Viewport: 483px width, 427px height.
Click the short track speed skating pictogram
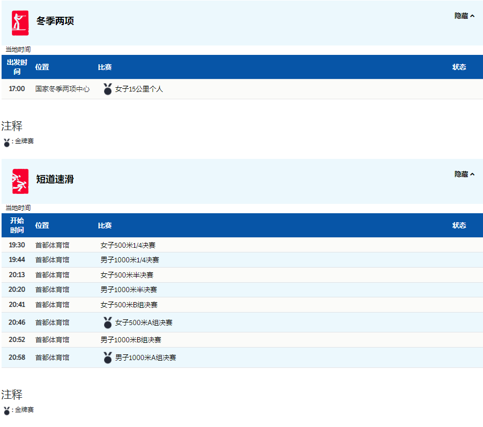(20, 181)
